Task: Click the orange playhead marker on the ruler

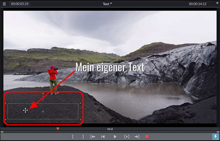Action: pyautogui.click(x=58, y=129)
